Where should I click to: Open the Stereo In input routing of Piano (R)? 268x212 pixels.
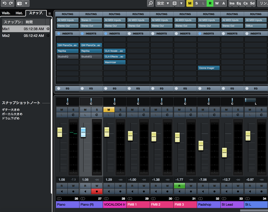[91, 20]
